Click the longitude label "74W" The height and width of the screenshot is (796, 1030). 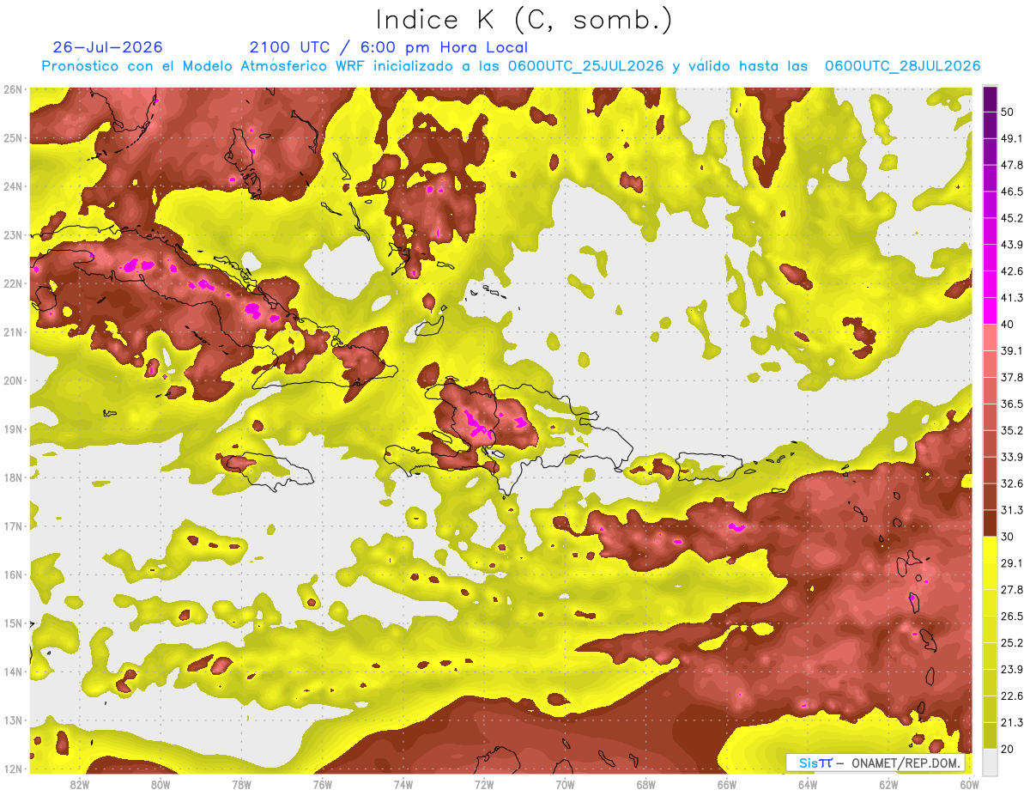403,785
